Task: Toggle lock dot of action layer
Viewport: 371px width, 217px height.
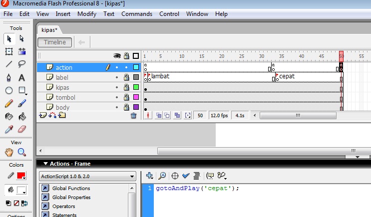Action: coord(126,67)
